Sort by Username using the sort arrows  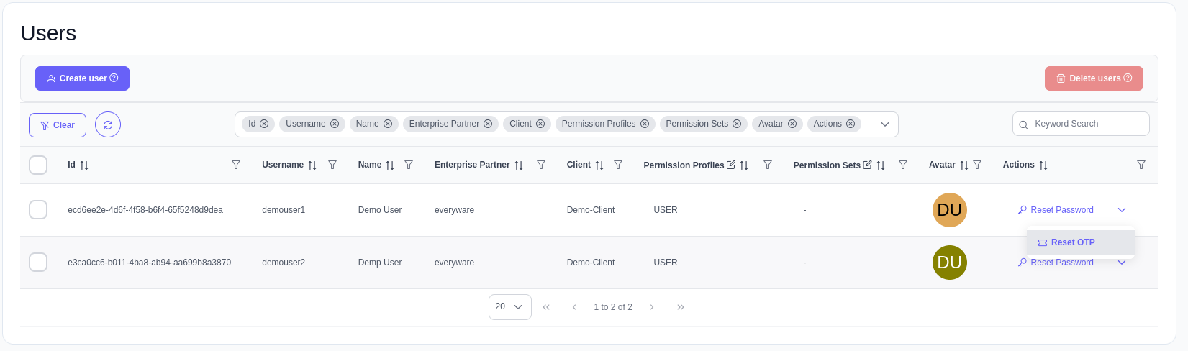312,165
